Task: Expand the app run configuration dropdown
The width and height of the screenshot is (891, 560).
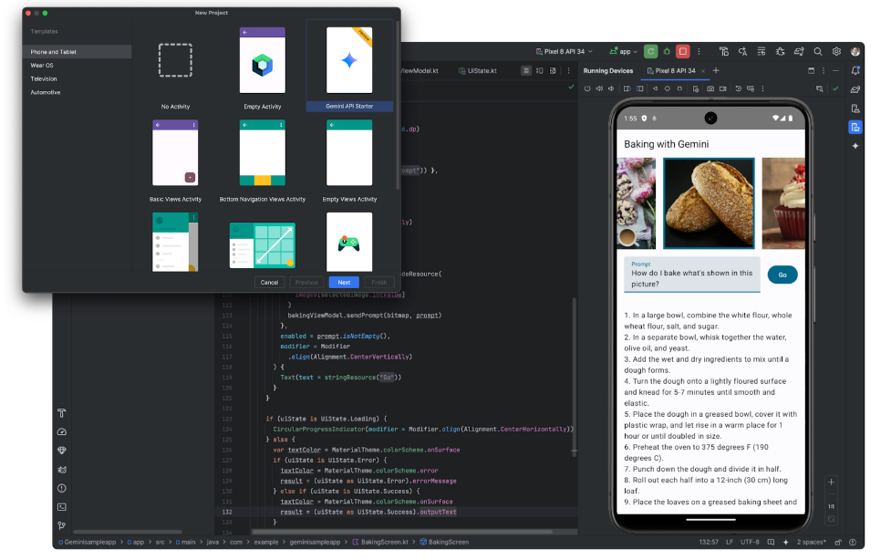Action: (x=624, y=51)
